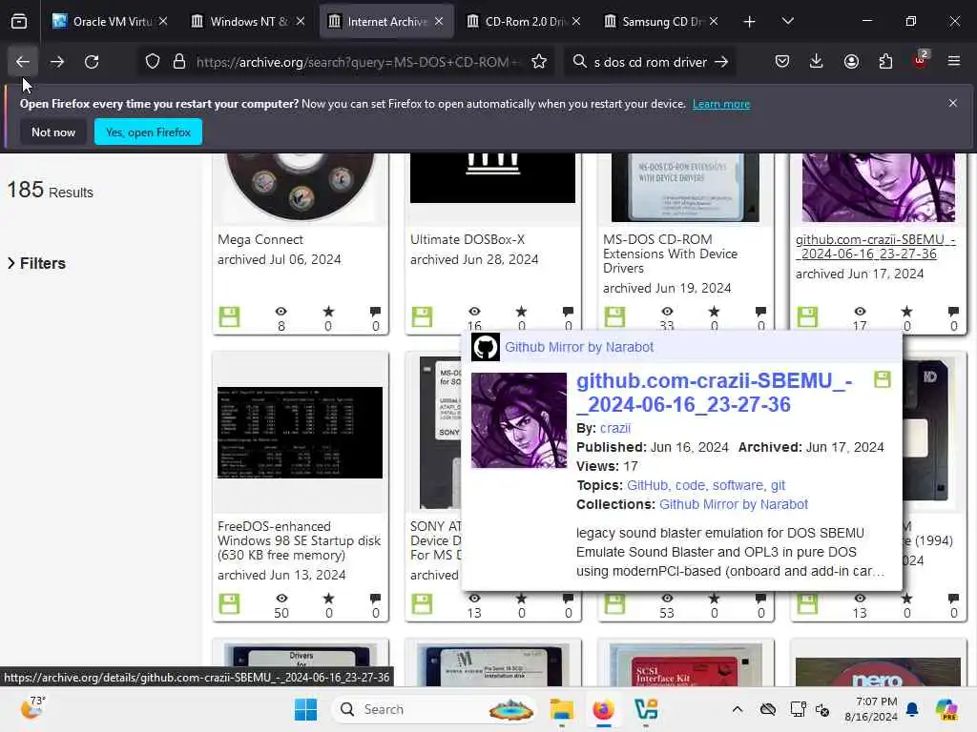The image size is (977, 732).
Task: Click the FreeDOS startup disk screenshot thumbnail
Action: [300, 433]
